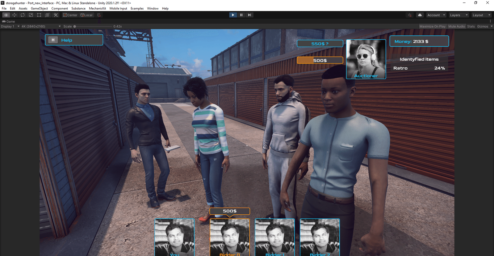Select the Move tool
Screen dimensions: 494x256
click(x=15, y=15)
